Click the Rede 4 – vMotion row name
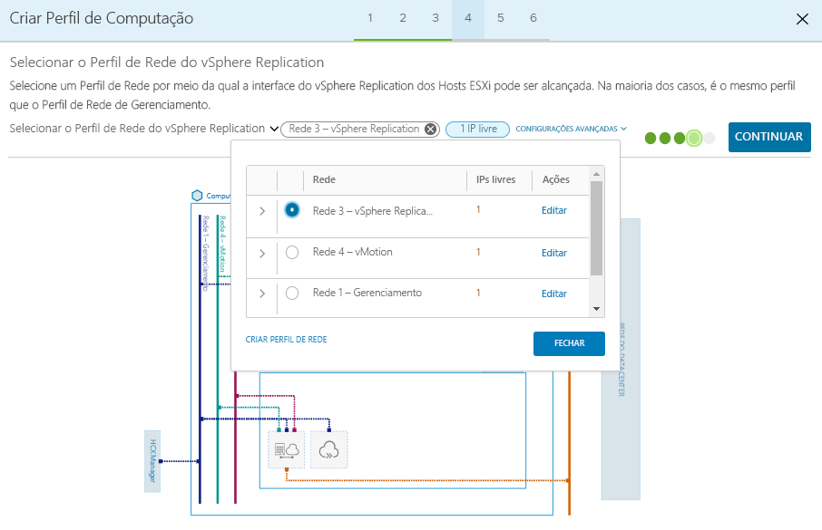Image resolution: width=822 pixels, height=530 pixels. 352,252
